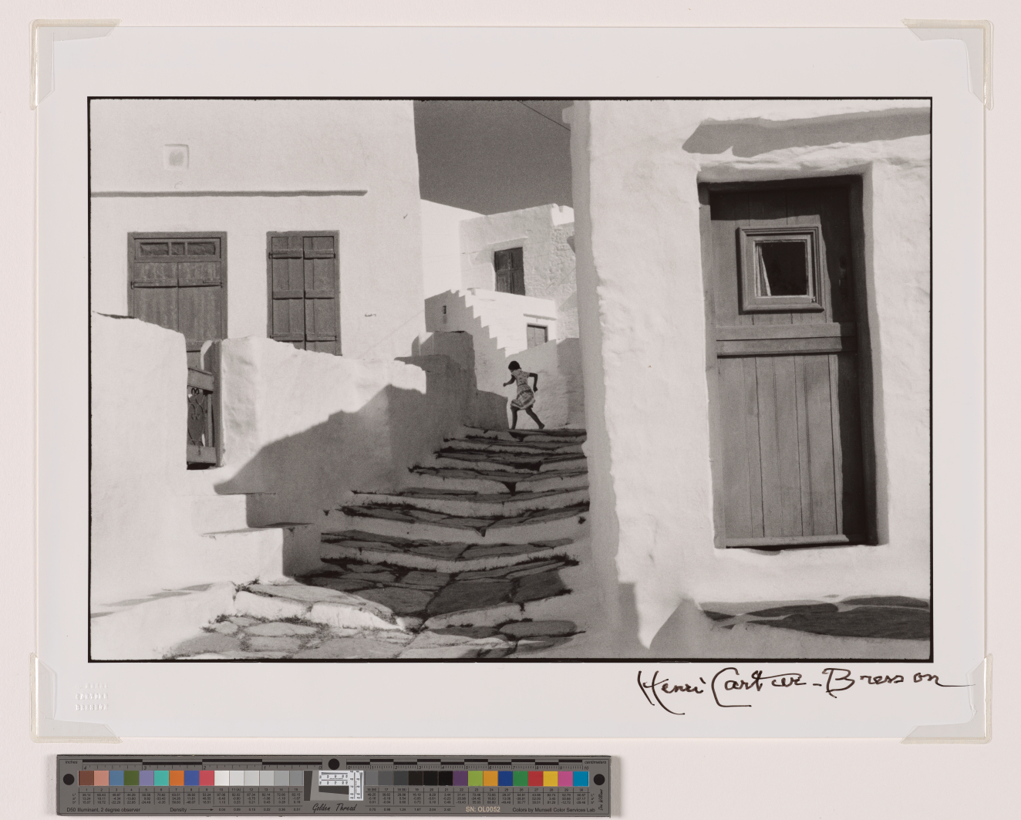This screenshot has height=820, width=1021.
Task: Click the Density label on the color ruler
Action: pyautogui.click(x=180, y=809)
